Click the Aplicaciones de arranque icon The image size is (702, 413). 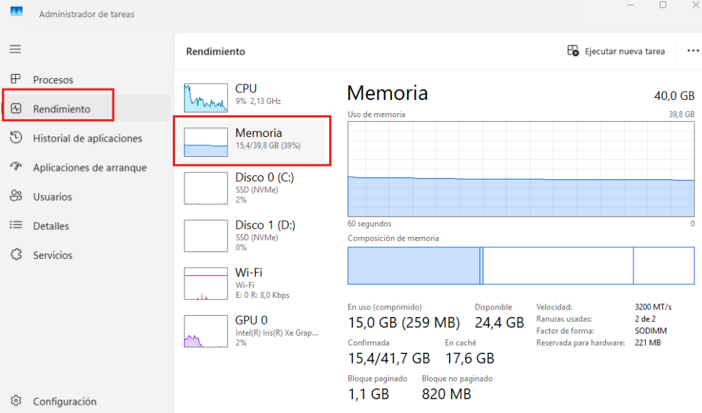[x=16, y=167]
